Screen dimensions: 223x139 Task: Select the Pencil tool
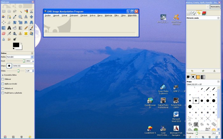click(26, 28)
